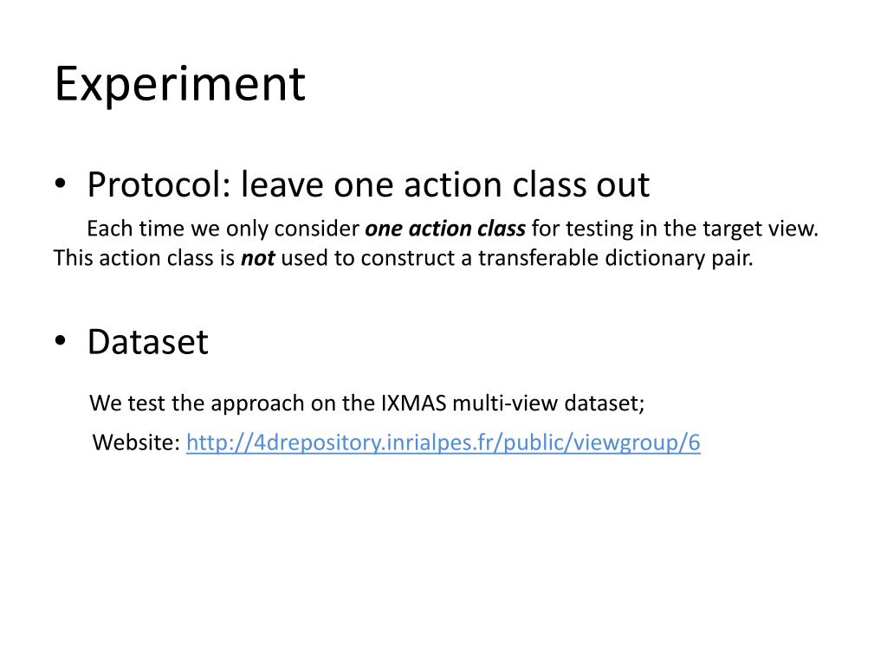The height and width of the screenshot is (665, 887).
Task: Click the bullet dot before Dataset
Action: tap(60, 342)
